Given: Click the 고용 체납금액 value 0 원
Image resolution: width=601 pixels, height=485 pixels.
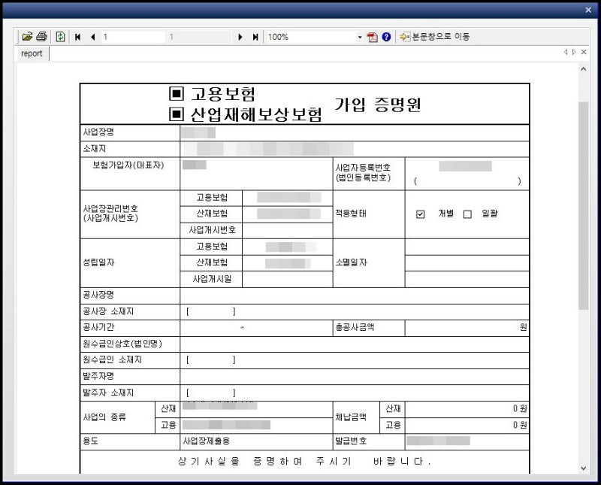Looking at the screenshot, I should click(520, 425).
